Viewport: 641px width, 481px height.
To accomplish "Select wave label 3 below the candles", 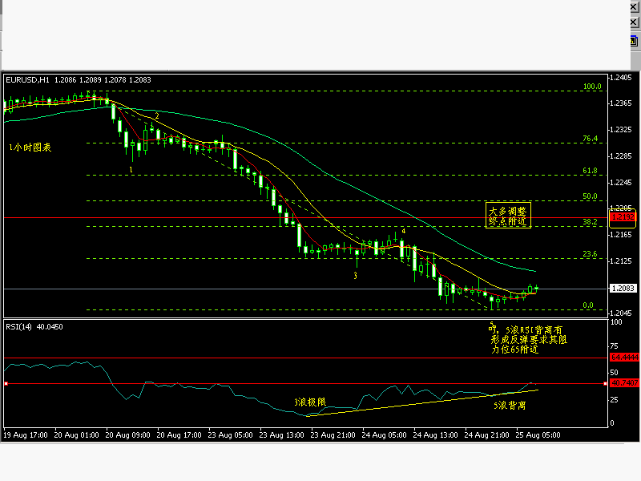I will 355,276.
